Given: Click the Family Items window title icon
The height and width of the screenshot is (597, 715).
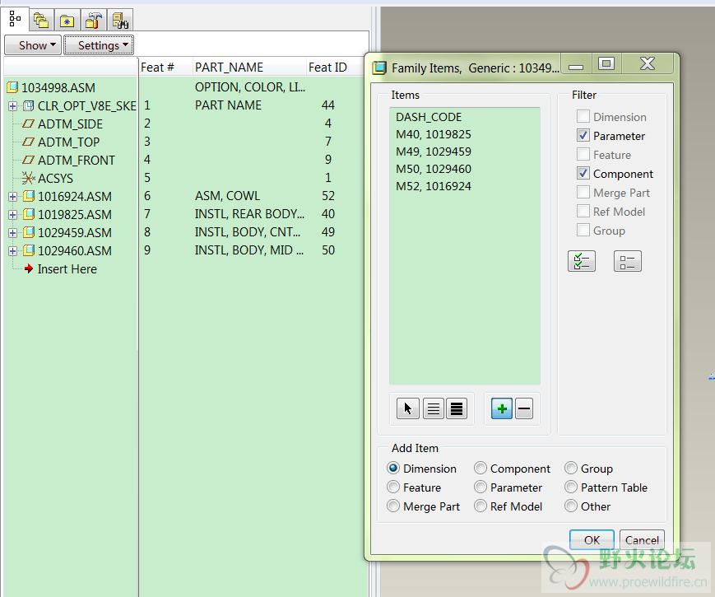Looking at the screenshot, I should click(x=379, y=68).
